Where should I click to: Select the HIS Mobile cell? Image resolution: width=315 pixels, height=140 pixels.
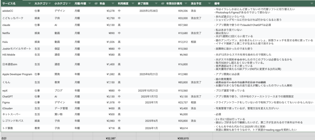pyautogui.click(x=17, y=55)
